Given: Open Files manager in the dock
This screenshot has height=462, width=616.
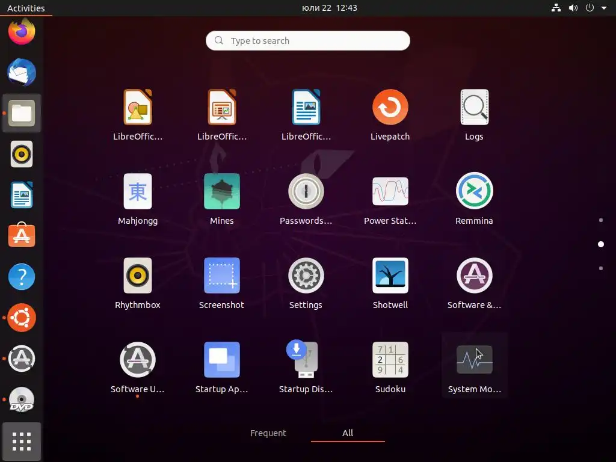Looking at the screenshot, I should [x=22, y=113].
